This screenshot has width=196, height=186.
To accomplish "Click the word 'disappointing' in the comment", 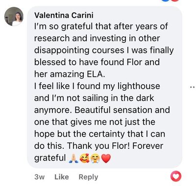I will click(62, 50).
